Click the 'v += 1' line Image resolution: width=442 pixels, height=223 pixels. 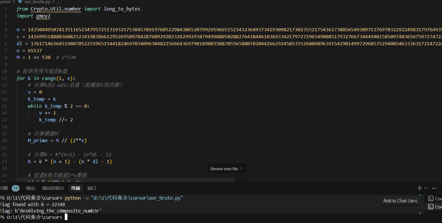coord(48,113)
